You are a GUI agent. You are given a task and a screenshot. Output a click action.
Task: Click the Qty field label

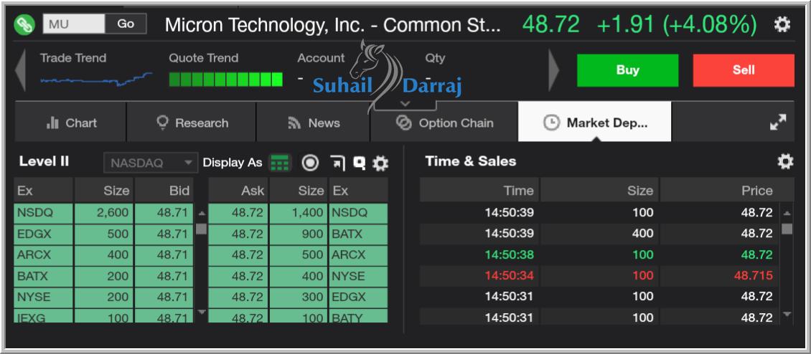(435, 58)
